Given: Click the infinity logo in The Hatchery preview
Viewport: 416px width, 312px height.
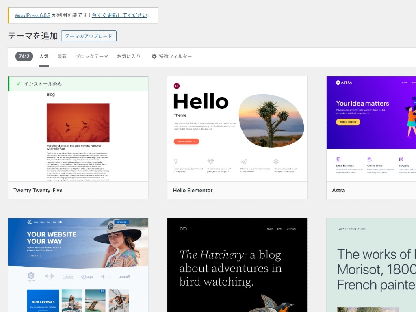Looking at the screenshot, I should 183,229.
